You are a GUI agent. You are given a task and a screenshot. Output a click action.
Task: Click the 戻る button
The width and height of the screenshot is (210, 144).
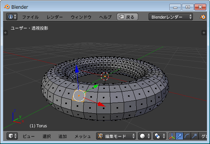(127, 17)
